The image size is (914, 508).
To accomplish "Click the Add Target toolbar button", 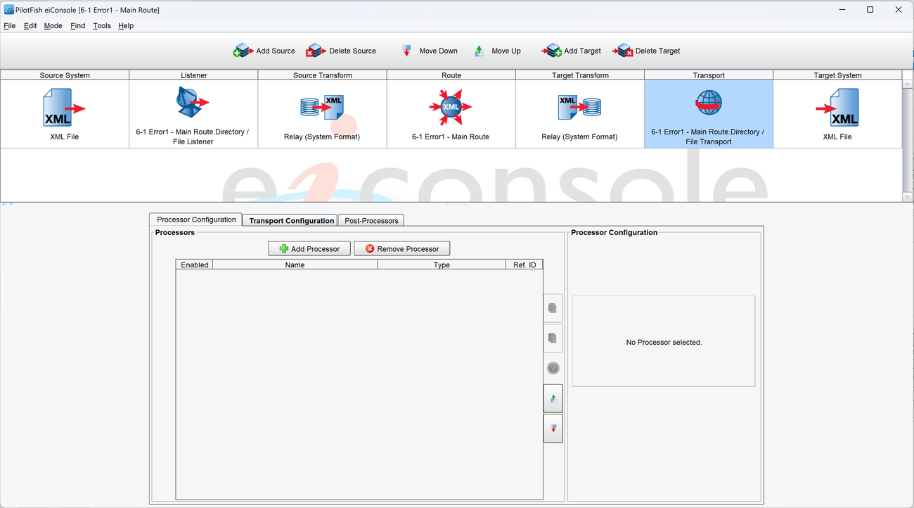I will coord(572,51).
